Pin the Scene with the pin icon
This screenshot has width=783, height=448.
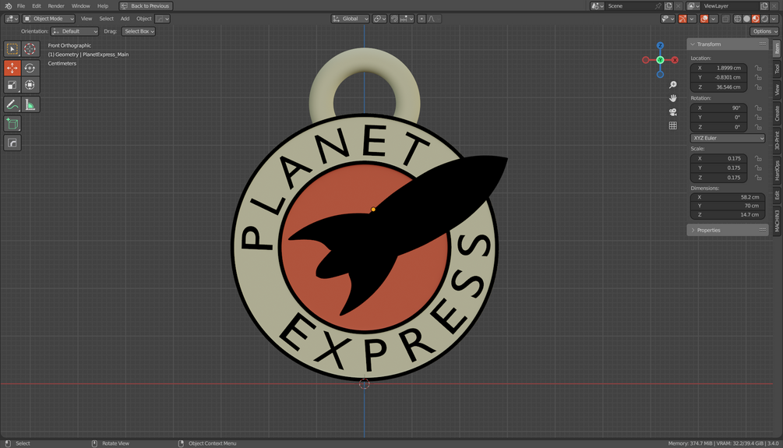pos(658,6)
